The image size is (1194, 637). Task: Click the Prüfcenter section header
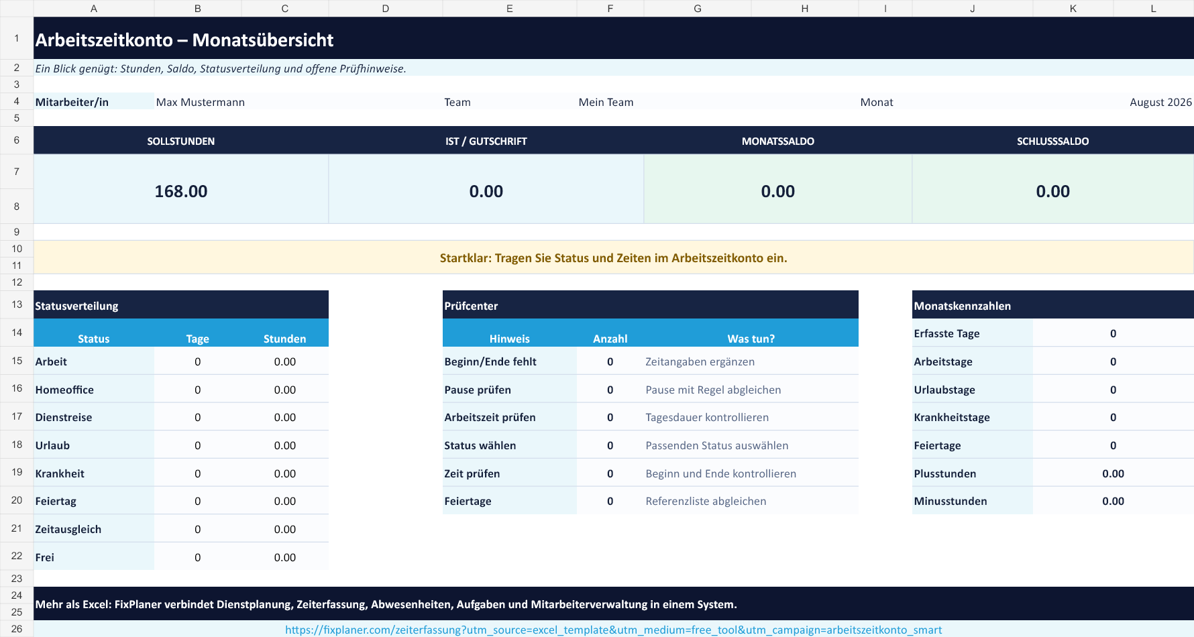click(651, 305)
